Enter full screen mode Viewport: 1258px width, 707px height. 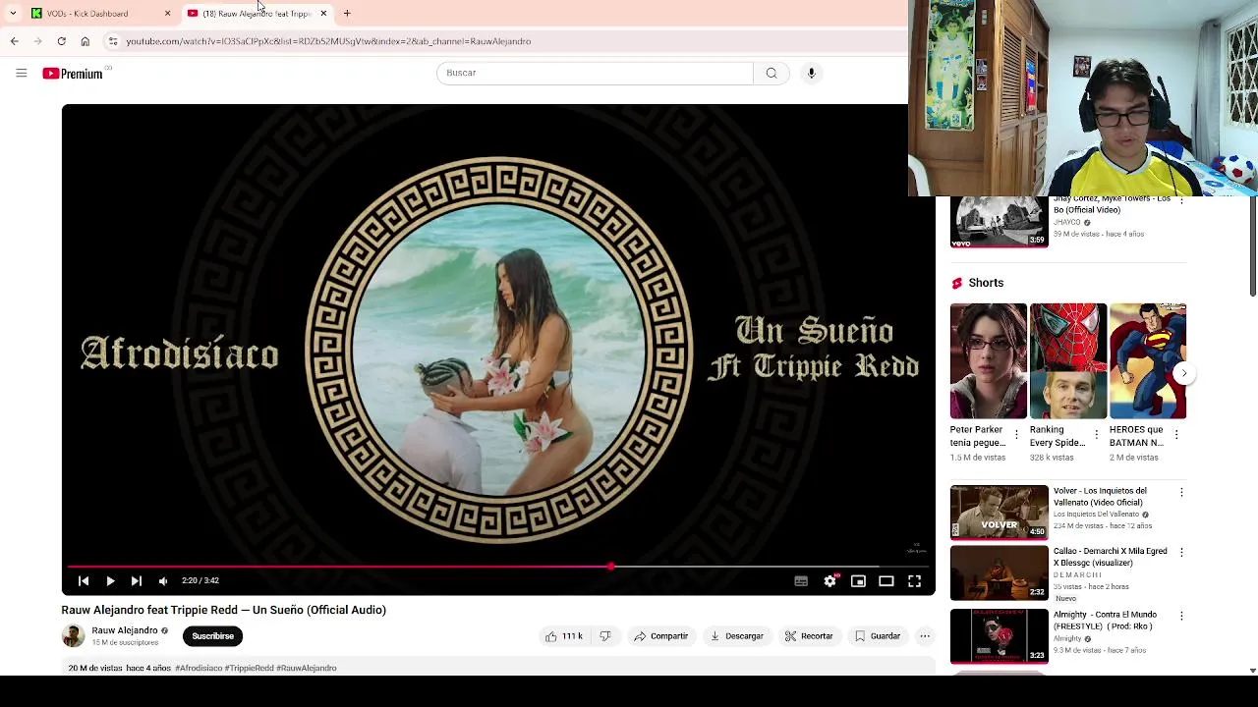(x=914, y=581)
